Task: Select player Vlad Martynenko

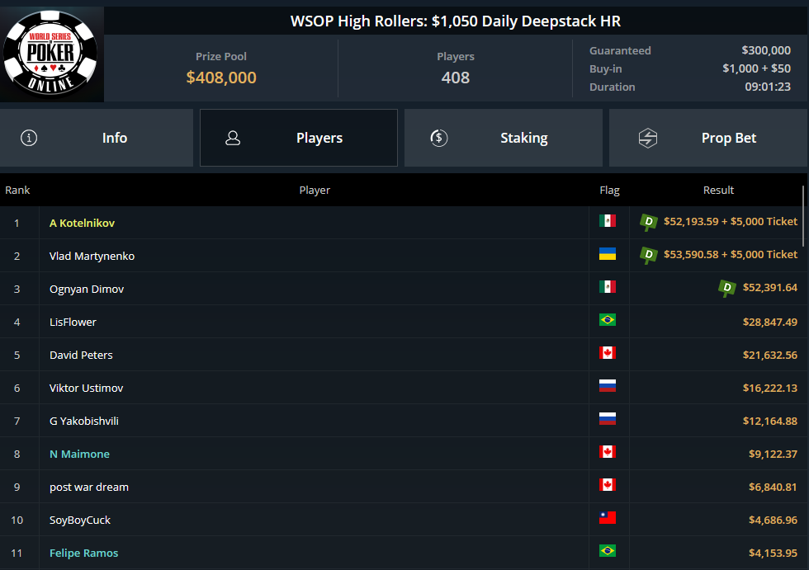Action: [92, 257]
